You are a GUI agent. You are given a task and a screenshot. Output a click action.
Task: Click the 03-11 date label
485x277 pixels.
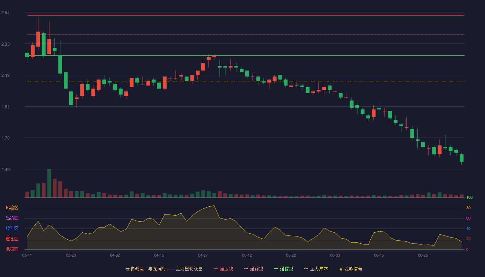(x=27, y=255)
